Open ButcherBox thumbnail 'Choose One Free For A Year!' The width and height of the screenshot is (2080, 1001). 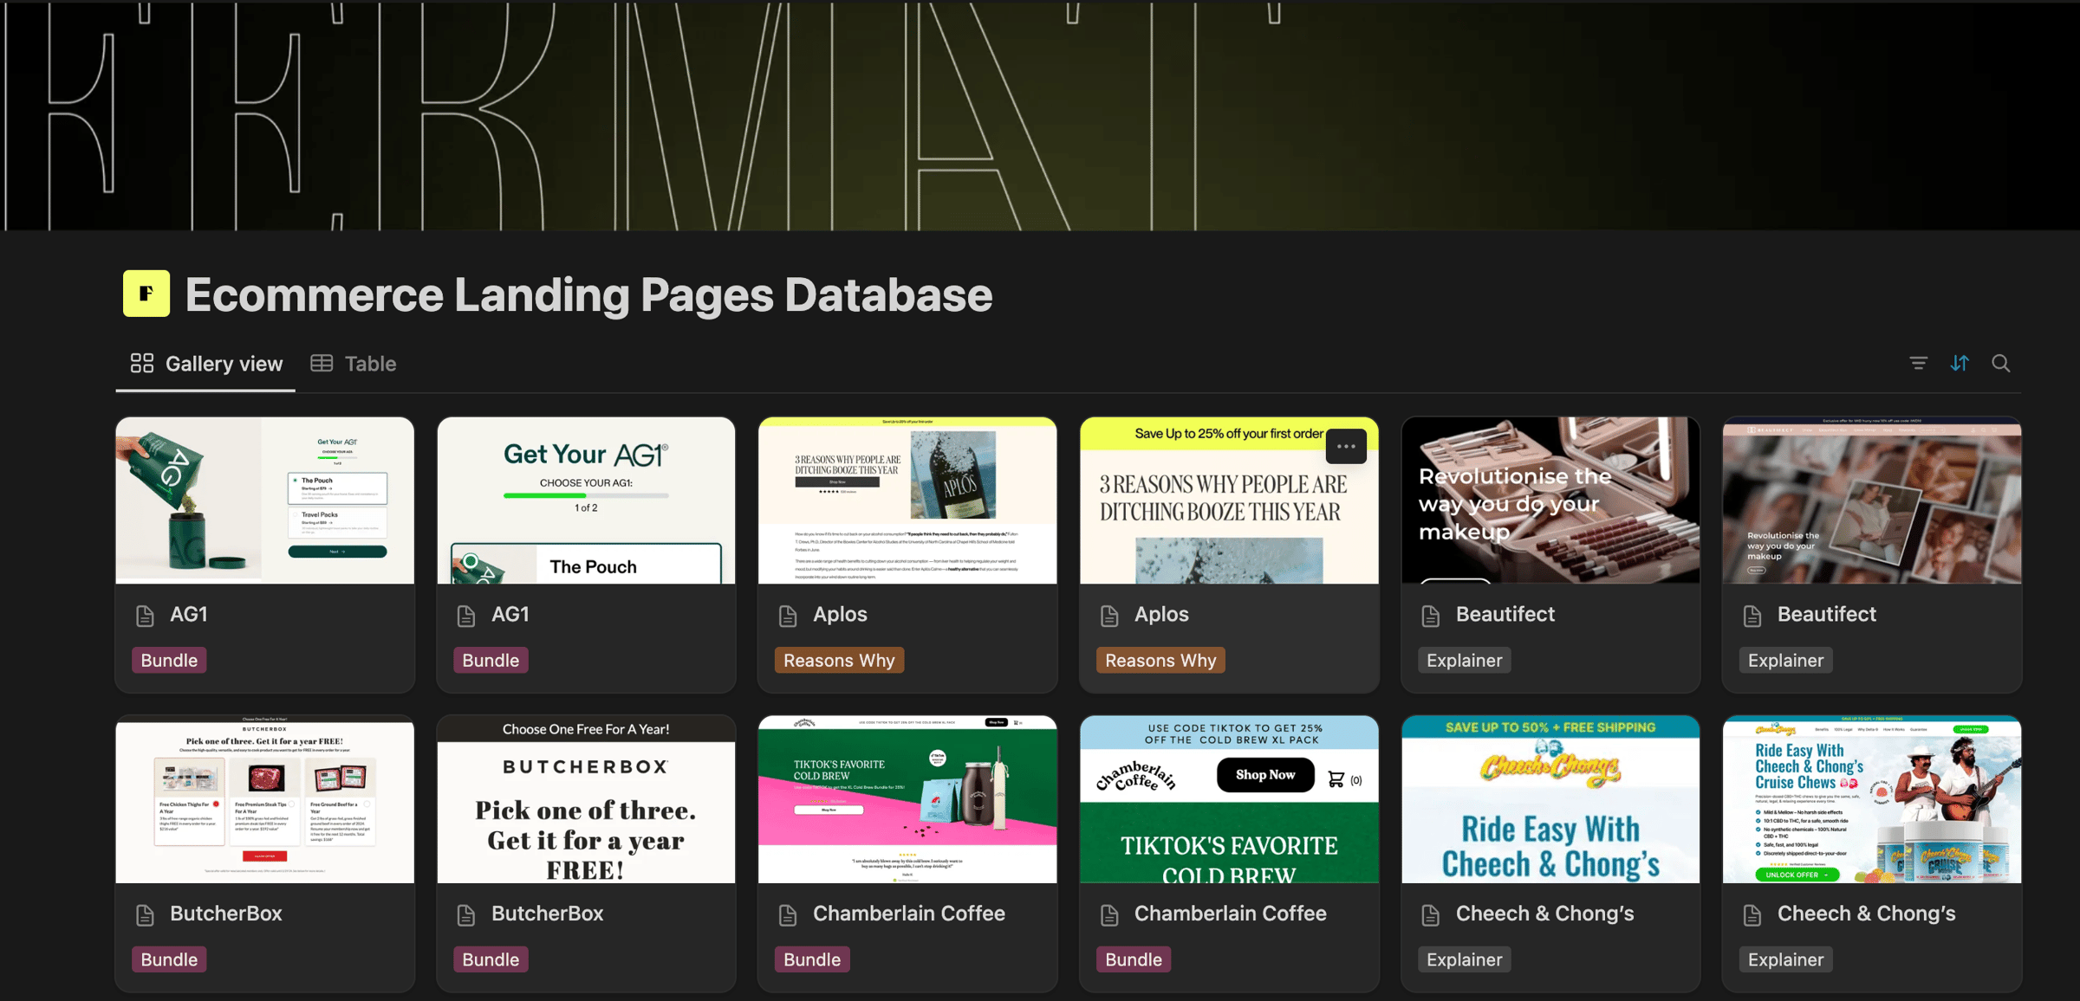pyautogui.click(x=587, y=799)
